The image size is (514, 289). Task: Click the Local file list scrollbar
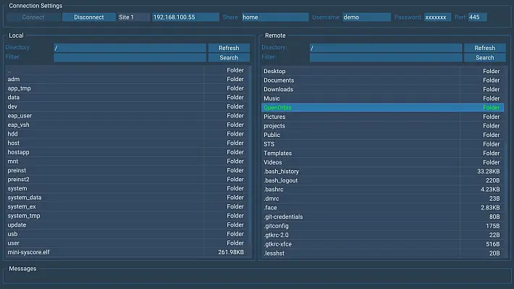point(250,162)
